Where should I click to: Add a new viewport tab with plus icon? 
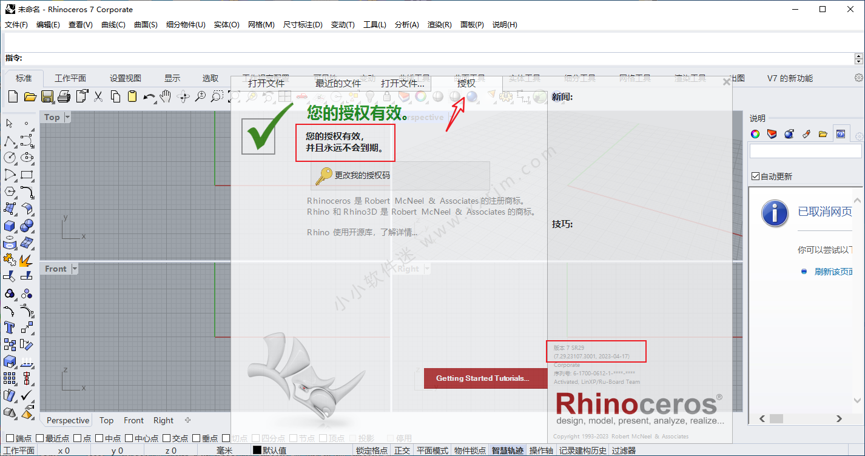[187, 420]
